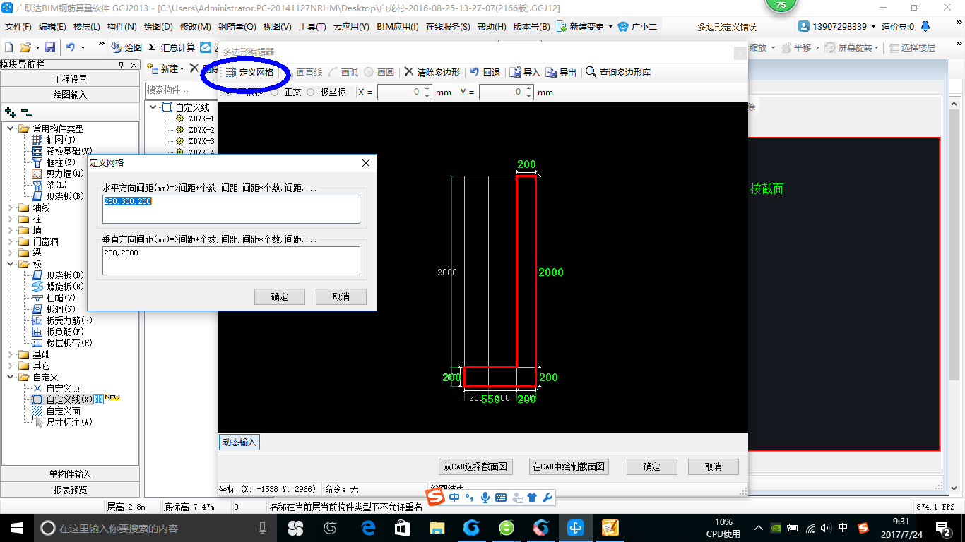Open the BIM应用(I) menu
This screenshot has width=965, height=542.
pos(398,27)
